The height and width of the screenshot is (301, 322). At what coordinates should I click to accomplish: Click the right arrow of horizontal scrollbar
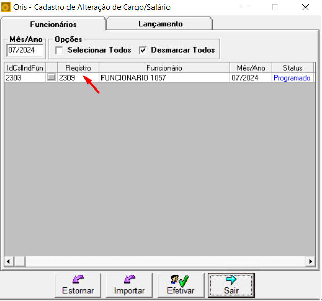311,261
